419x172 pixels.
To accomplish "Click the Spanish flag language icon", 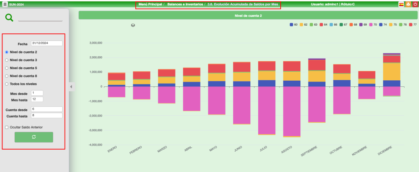I will (x=401, y=4).
